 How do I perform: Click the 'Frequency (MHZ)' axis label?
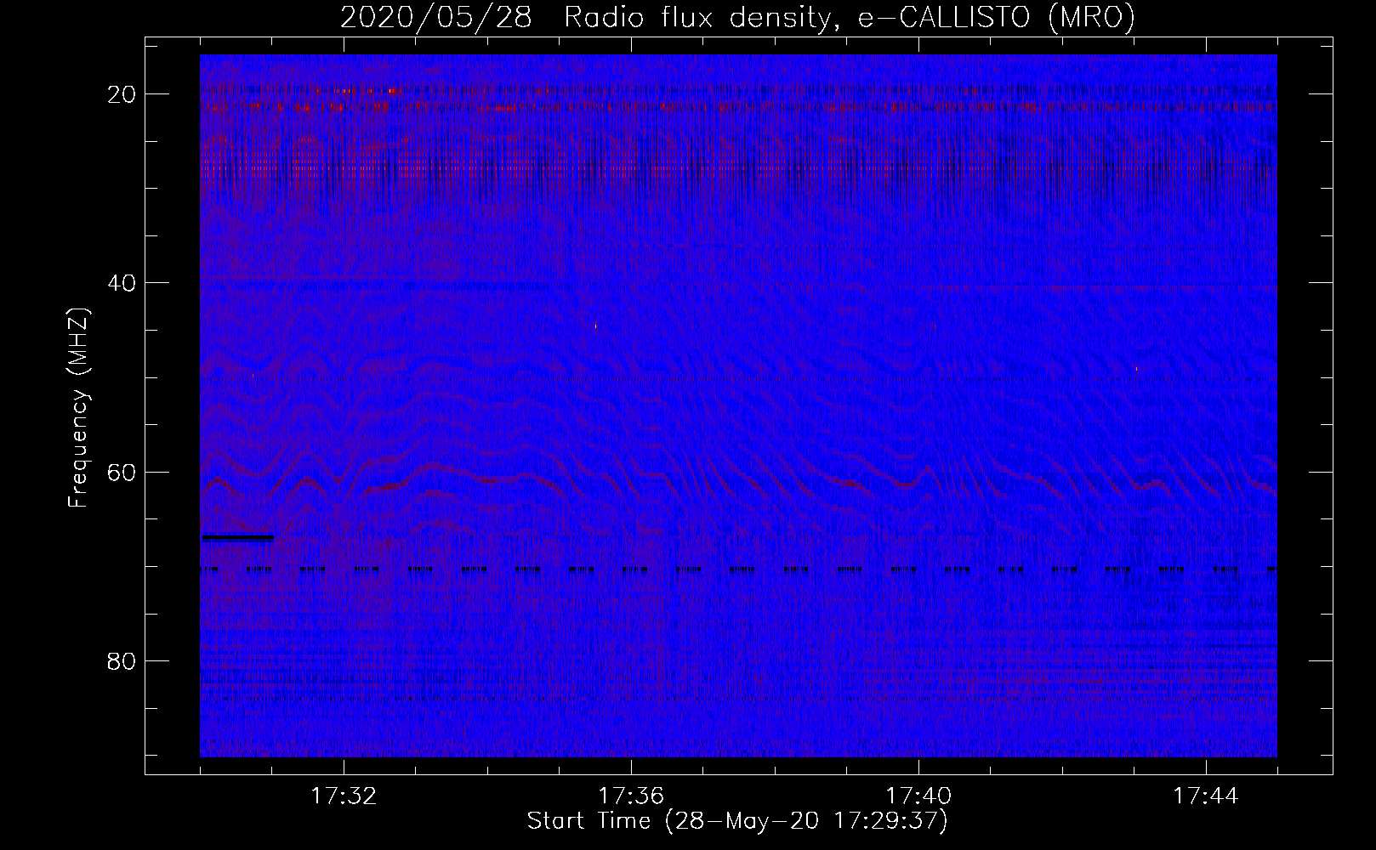tap(78, 408)
